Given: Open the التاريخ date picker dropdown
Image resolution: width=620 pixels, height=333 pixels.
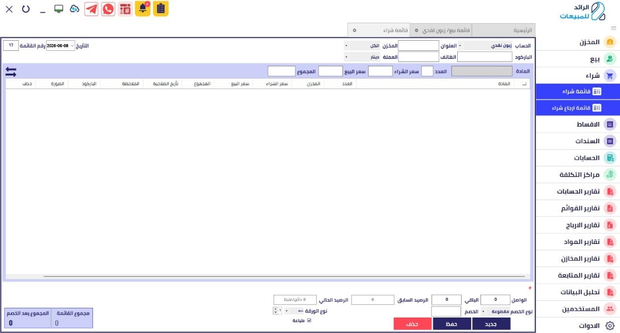Looking at the screenshot, I should coord(73,46).
